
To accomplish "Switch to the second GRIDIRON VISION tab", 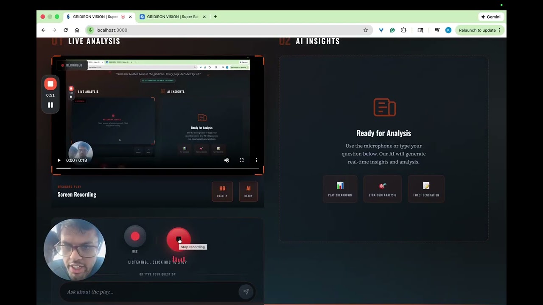I will coord(173,17).
